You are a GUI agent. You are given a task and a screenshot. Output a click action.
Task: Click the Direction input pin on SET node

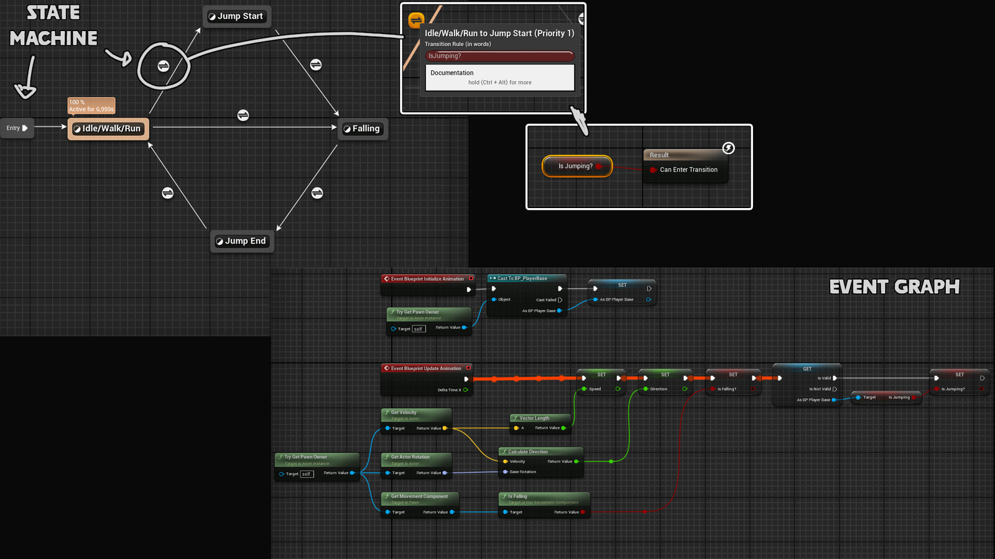pos(646,389)
